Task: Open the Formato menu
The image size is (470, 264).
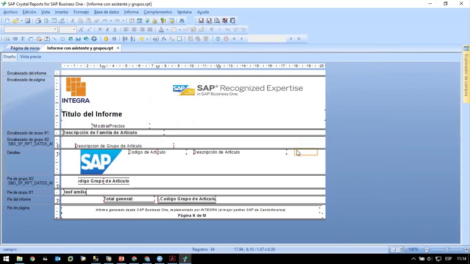Action: coord(81,12)
